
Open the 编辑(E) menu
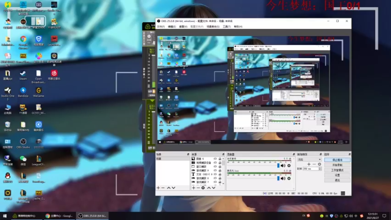pos(172,26)
